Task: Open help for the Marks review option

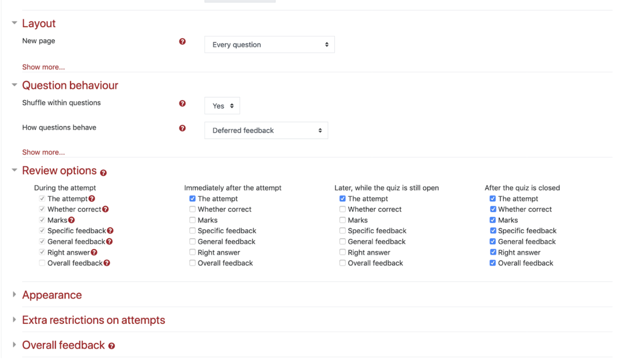Action: click(72, 220)
